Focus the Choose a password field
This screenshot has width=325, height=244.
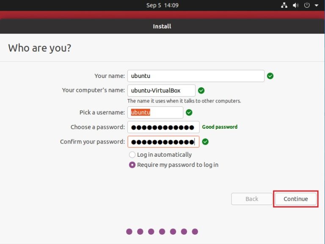(x=163, y=127)
